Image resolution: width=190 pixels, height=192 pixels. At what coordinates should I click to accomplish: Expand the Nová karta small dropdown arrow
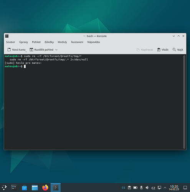26,52
